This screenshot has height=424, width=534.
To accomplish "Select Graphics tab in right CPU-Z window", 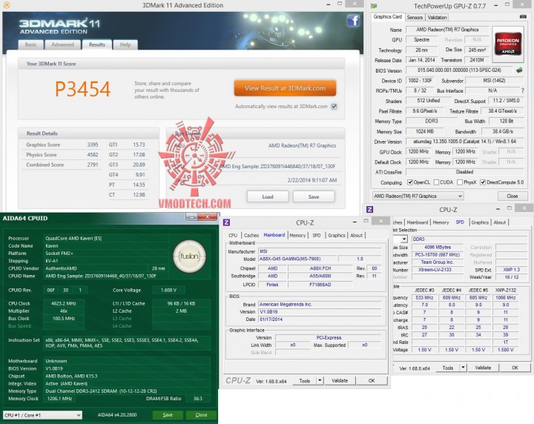I will tap(480, 222).
